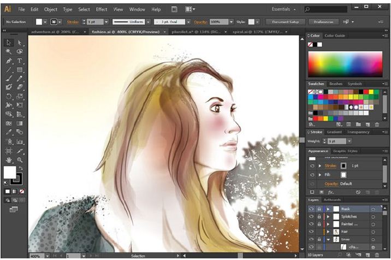
Task: Click the Document Setup button
Action: 285,22
